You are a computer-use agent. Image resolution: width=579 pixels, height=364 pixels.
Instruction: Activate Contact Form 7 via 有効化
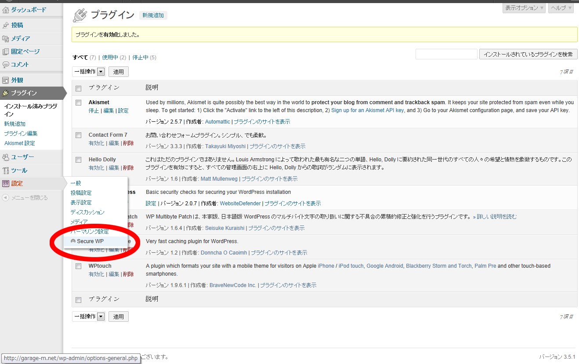click(x=97, y=143)
